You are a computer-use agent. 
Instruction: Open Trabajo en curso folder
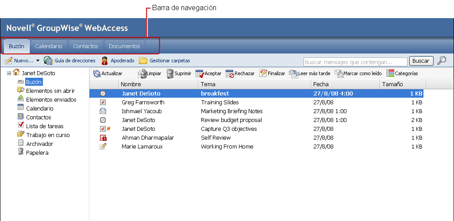tap(48, 135)
